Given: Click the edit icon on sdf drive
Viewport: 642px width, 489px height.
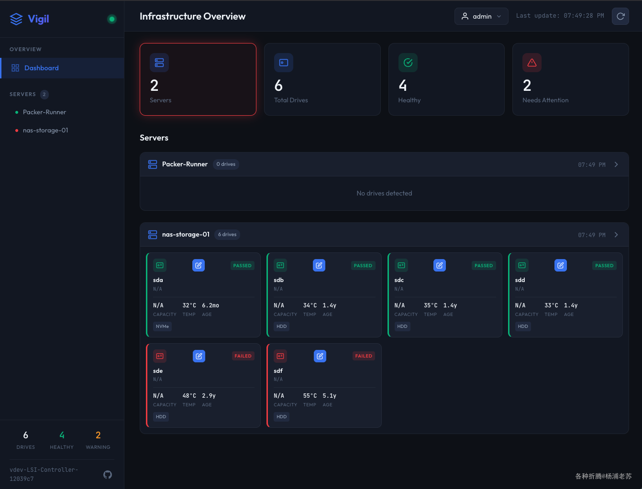Looking at the screenshot, I should click(x=320, y=356).
